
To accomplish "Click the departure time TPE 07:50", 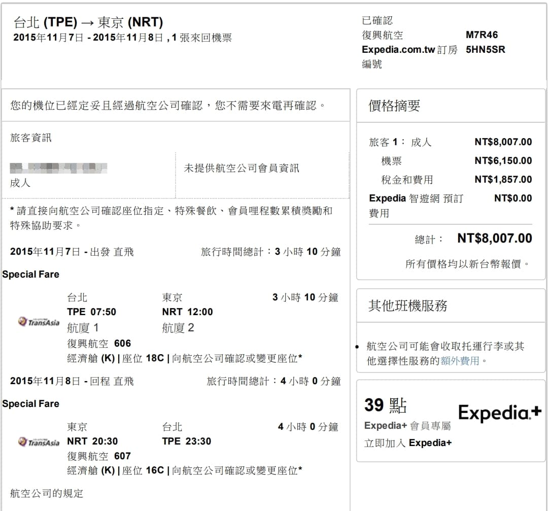I will pyautogui.click(x=91, y=312).
